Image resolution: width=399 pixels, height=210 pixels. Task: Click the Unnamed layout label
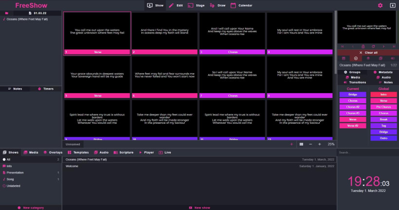[73, 144]
